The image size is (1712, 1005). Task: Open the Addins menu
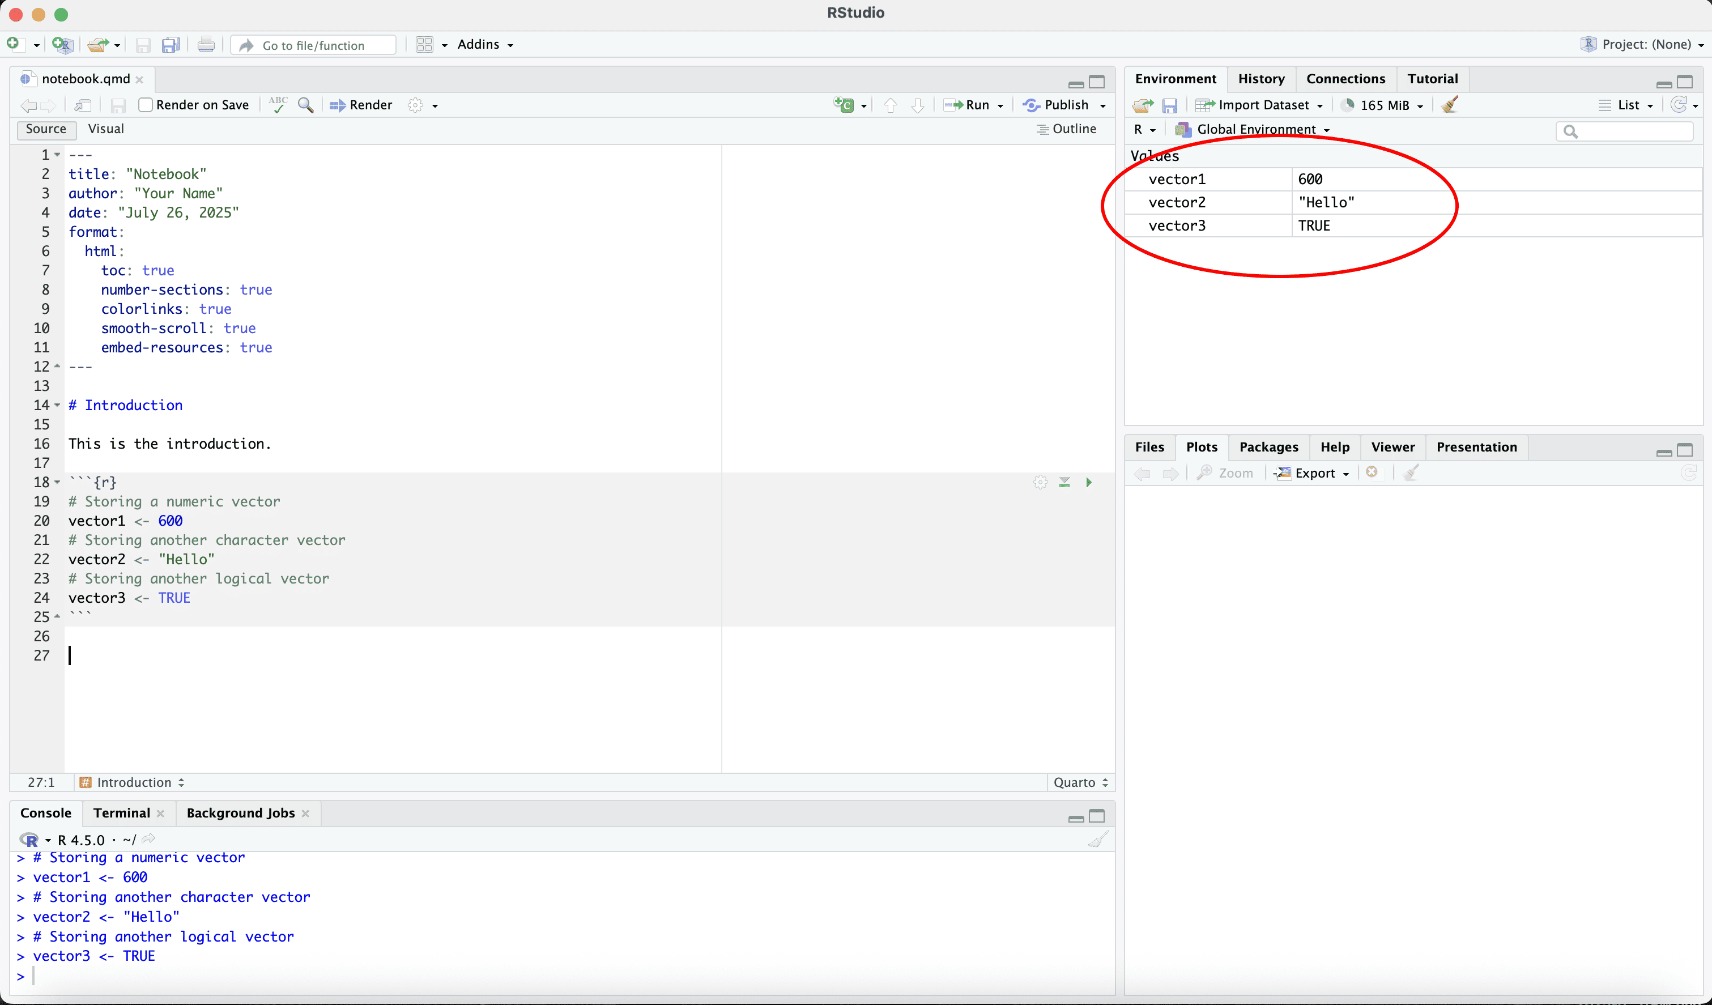pos(485,45)
